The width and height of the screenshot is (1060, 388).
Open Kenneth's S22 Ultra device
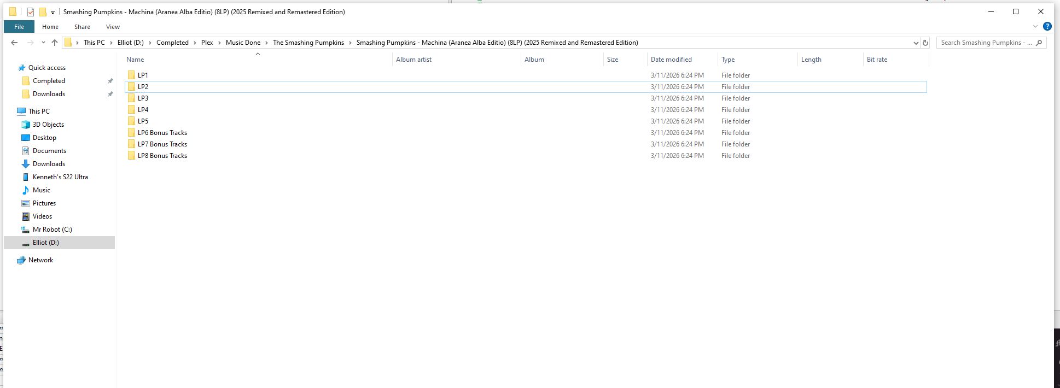(x=60, y=177)
